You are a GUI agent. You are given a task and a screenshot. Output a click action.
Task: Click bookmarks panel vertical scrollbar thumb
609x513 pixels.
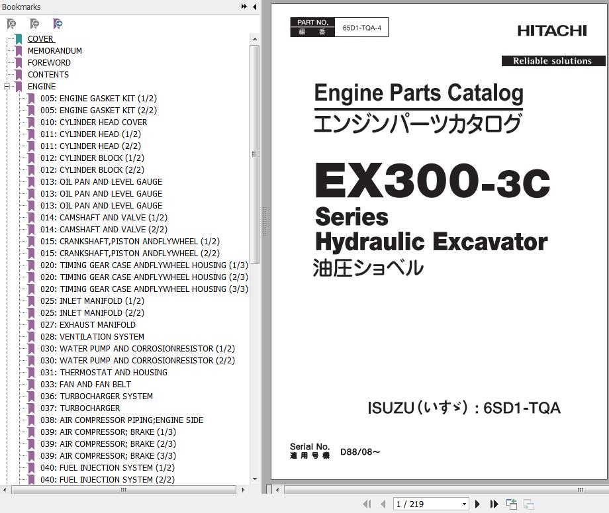(x=254, y=154)
